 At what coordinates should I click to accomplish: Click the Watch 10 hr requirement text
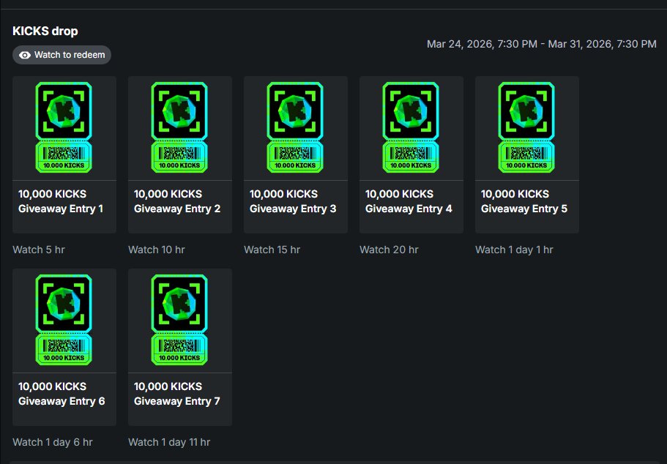(157, 250)
